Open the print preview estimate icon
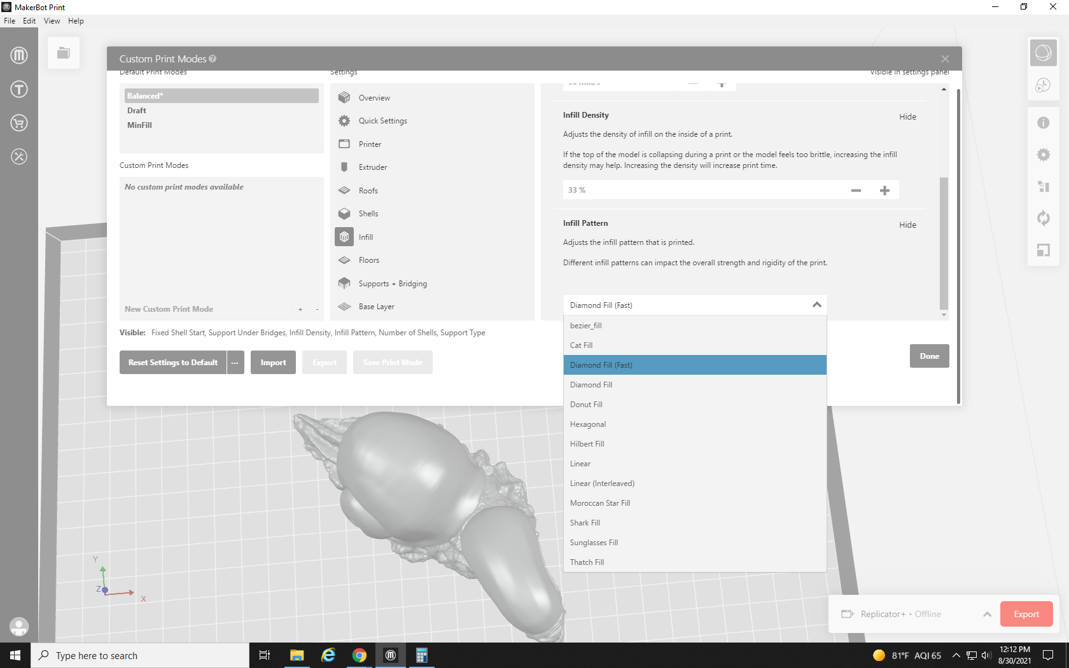 (1044, 85)
